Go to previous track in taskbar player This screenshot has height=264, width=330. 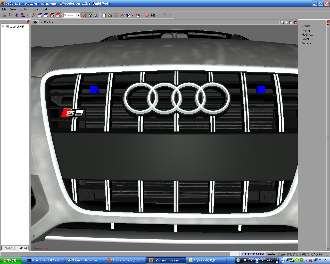coord(251,260)
